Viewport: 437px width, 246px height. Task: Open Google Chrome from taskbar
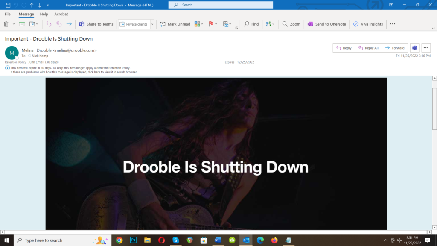119,240
